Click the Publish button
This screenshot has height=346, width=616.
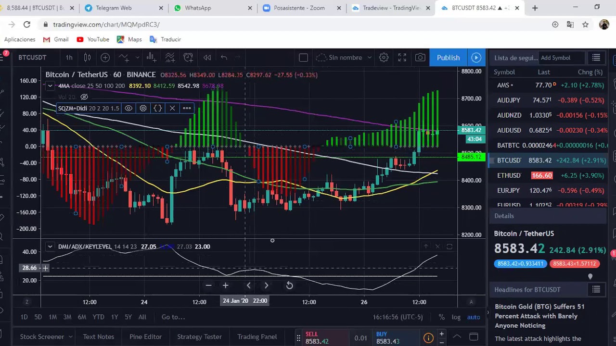(x=448, y=58)
